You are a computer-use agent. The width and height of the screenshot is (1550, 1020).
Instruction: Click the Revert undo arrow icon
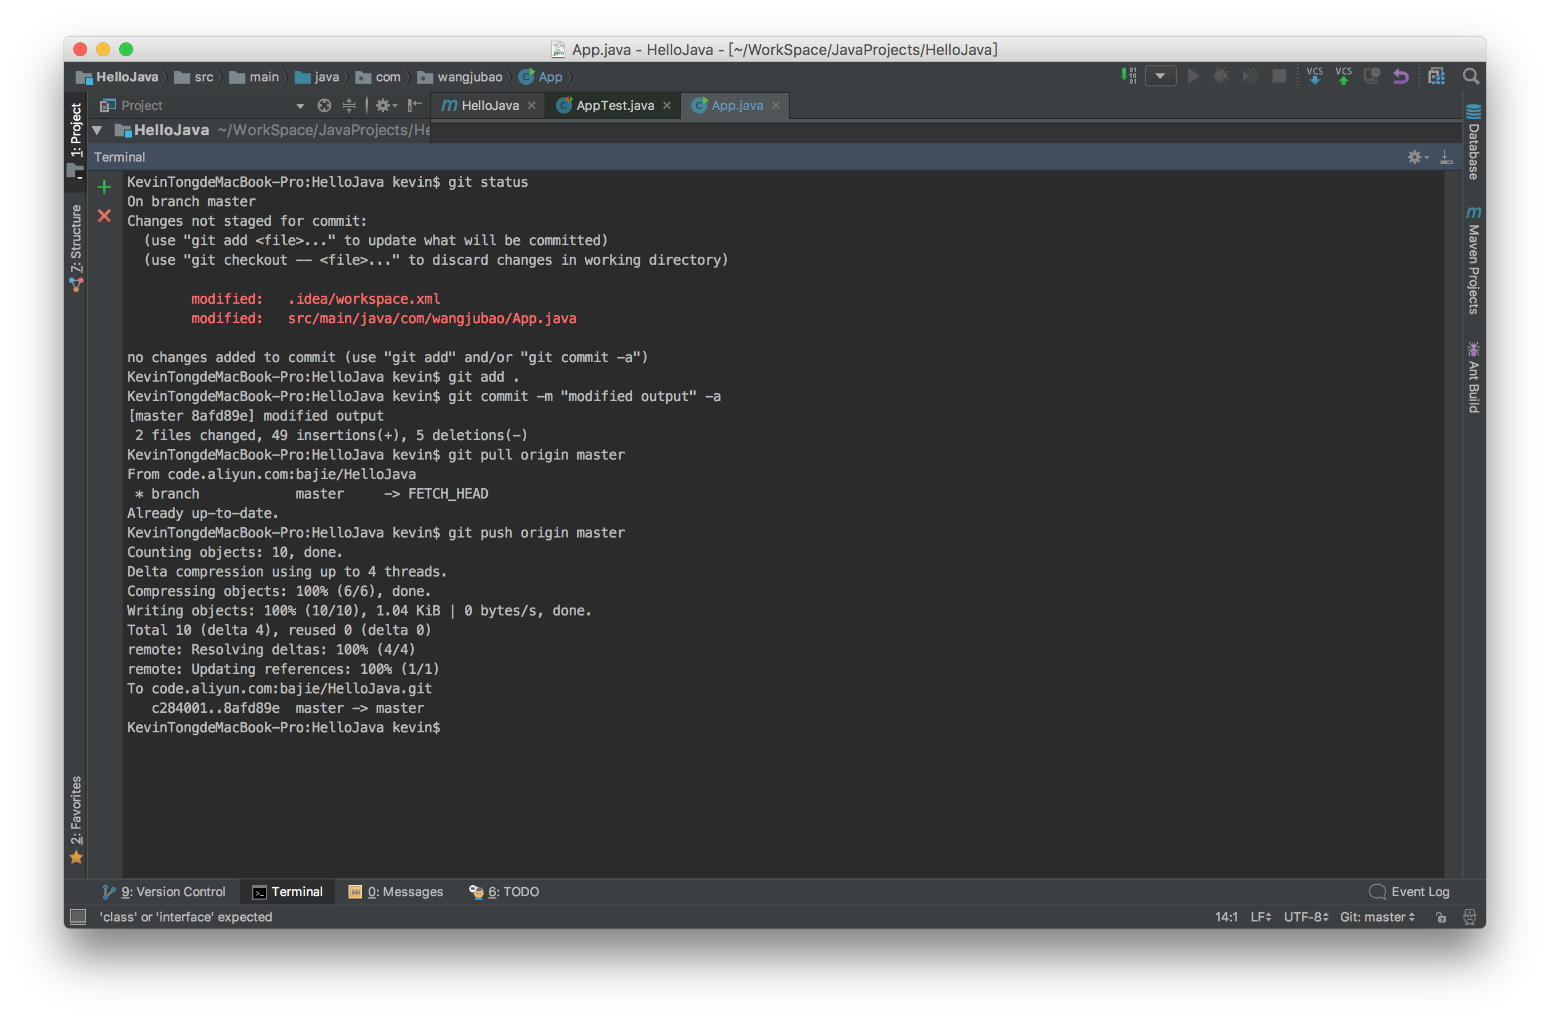[x=1400, y=76]
